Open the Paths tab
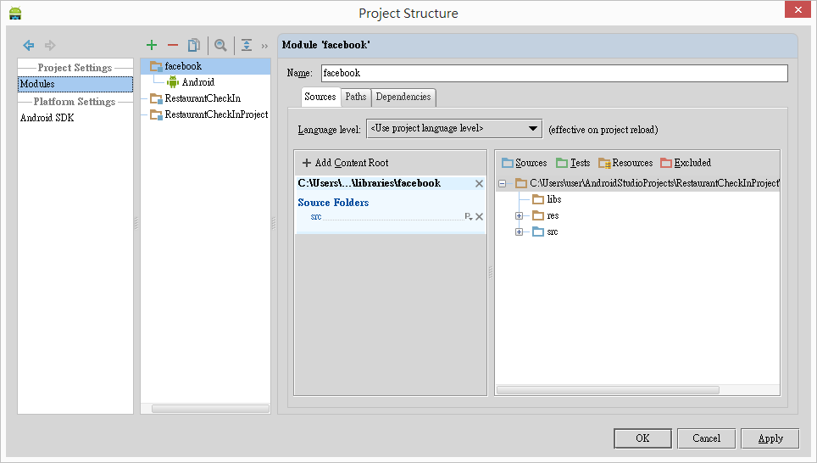This screenshot has height=463, width=817. 356,97
